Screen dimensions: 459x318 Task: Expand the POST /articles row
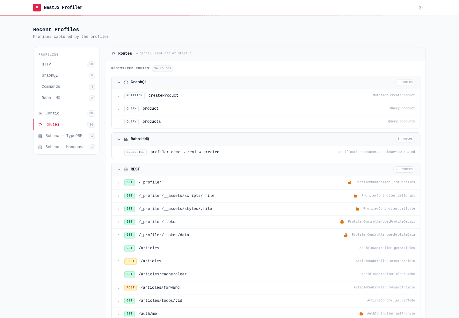(119, 261)
